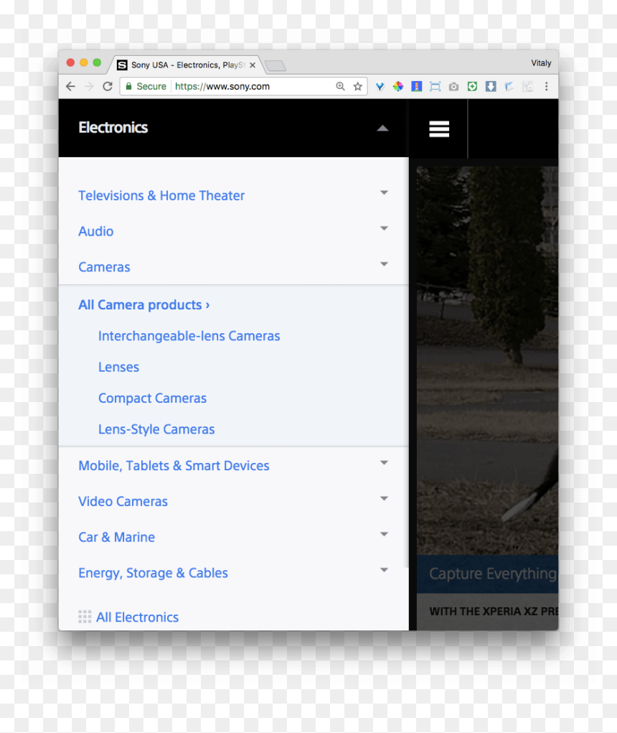Click the browser back arrow
The width and height of the screenshot is (617, 733).
pos(70,86)
